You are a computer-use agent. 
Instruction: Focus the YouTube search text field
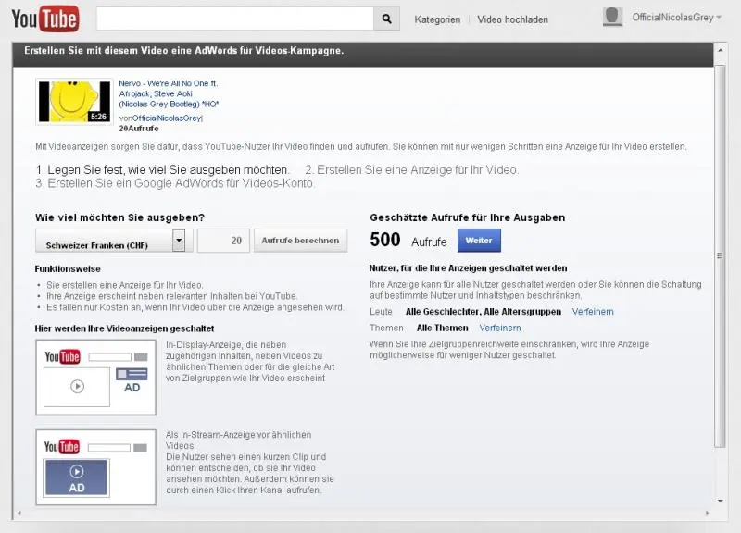tap(235, 19)
